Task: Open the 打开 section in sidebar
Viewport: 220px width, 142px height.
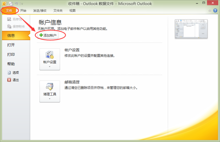Action: point(11,45)
